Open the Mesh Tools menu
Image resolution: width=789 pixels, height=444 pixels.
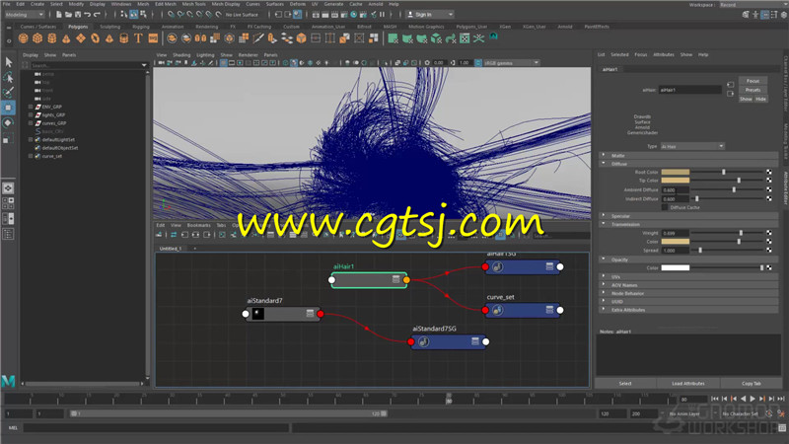pos(193,4)
